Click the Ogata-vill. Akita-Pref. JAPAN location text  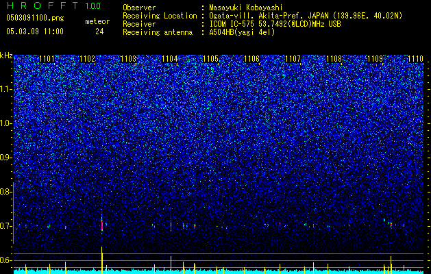tap(306, 16)
